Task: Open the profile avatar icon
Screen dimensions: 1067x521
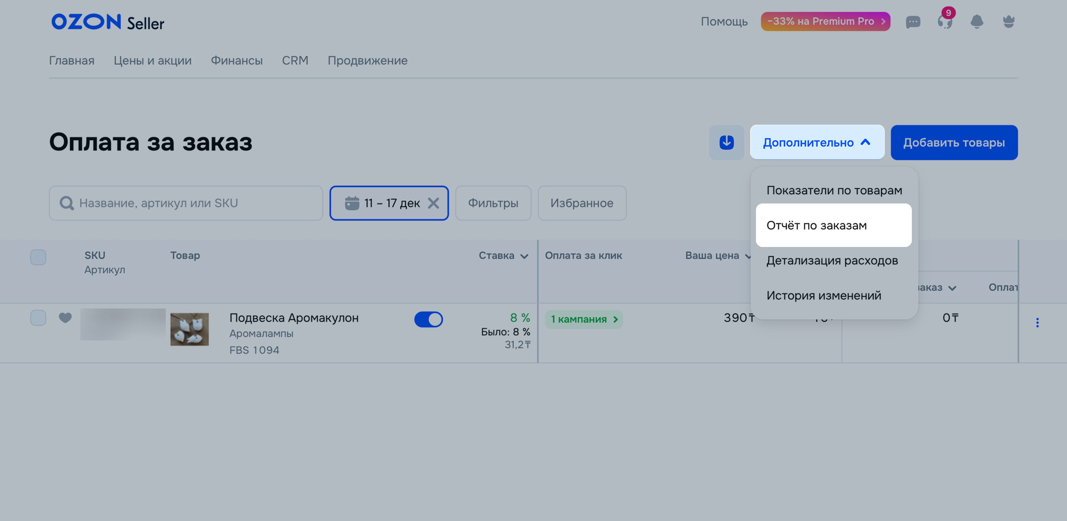Action: (x=1009, y=22)
